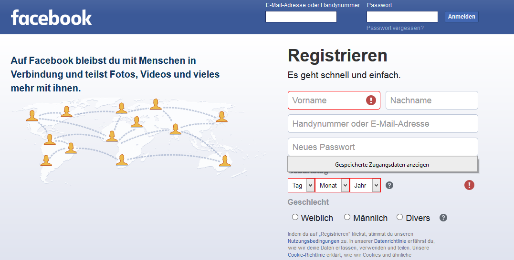Screen dimensions: 514x260
Task: Click the 'Es geht schnell und einfach.' text
Action: (x=344, y=75)
